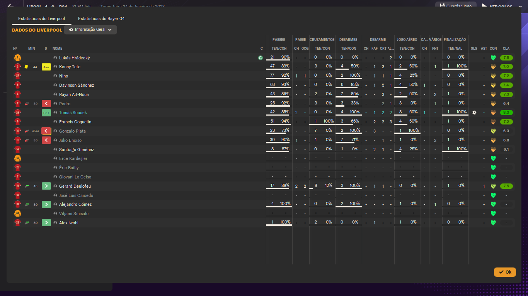The width and height of the screenshot is (528, 296).
Task: Sort by the MIN column header
Action: click(x=32, y=49)
